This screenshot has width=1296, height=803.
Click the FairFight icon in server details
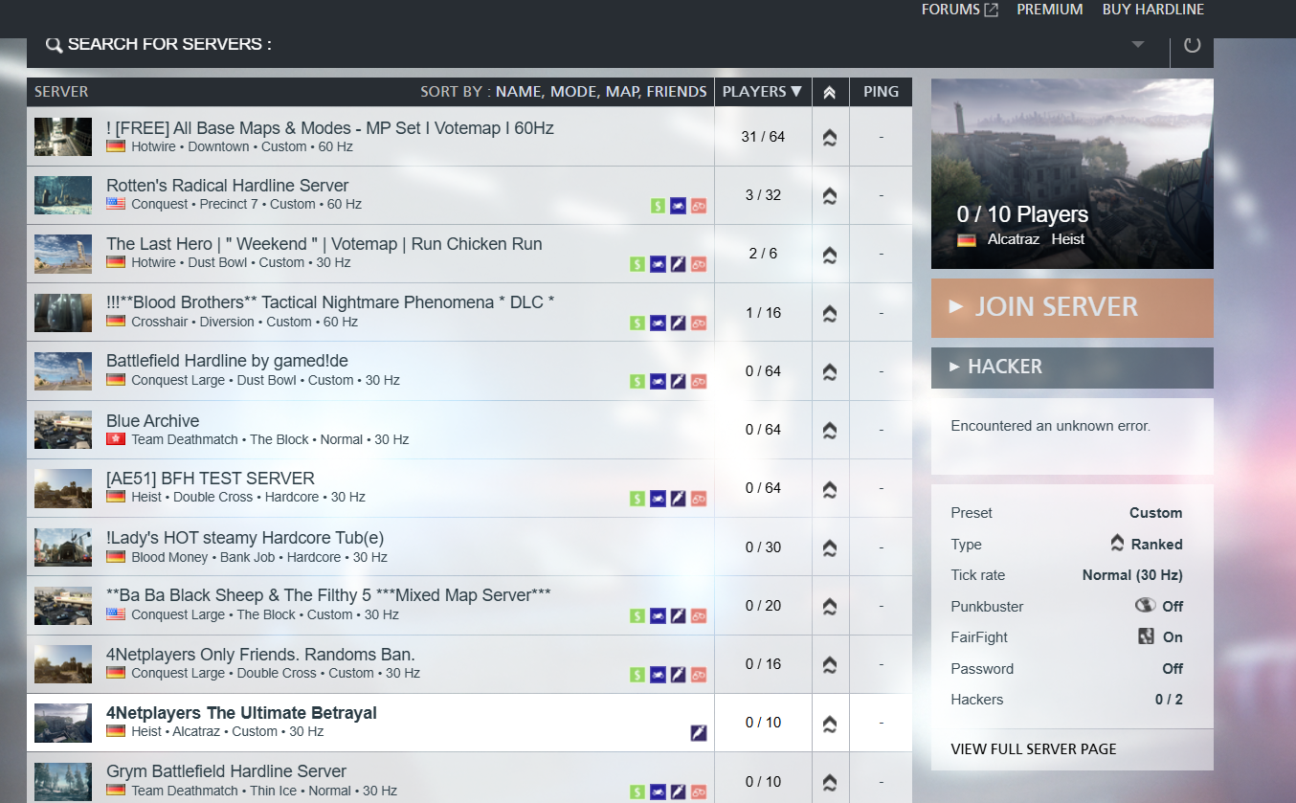tap(1146, 636)
